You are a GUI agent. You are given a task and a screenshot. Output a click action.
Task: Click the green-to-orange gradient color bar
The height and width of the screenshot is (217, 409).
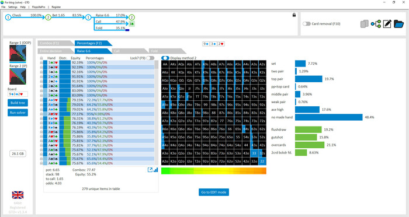click(x=214, y=171)
